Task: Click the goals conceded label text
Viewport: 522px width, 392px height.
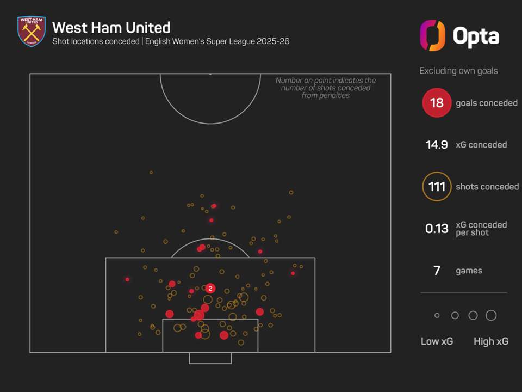Action: pos(487,103)
